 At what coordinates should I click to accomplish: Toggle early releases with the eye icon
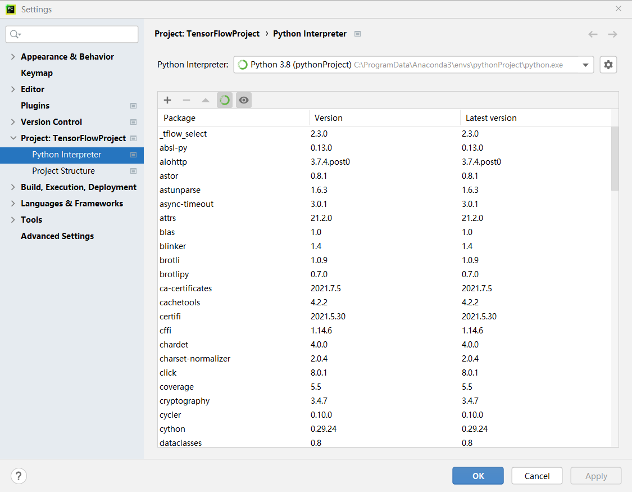coord(243,100)
